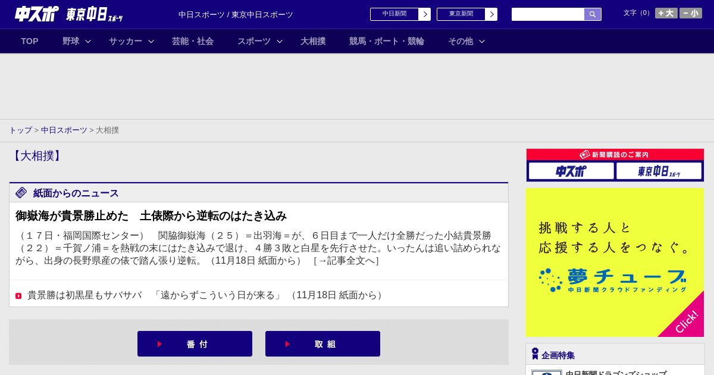
Task: Open the 中日新聞ドラゴンズショップ thumbnail
Action: [546, 373]
